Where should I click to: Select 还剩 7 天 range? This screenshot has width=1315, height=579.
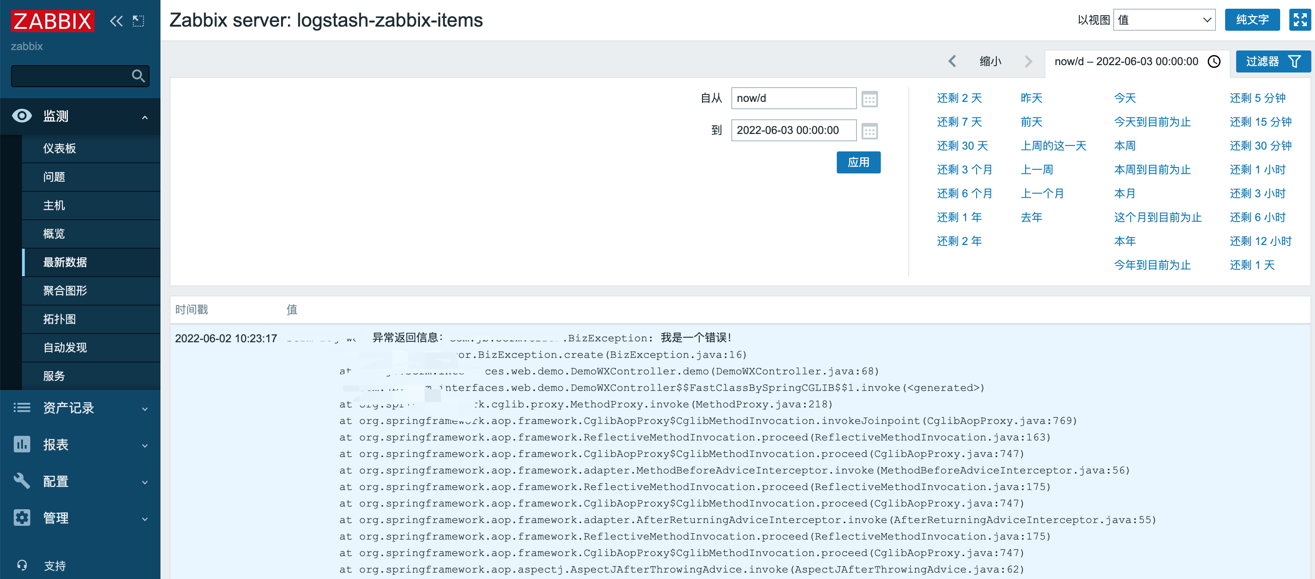959,122
